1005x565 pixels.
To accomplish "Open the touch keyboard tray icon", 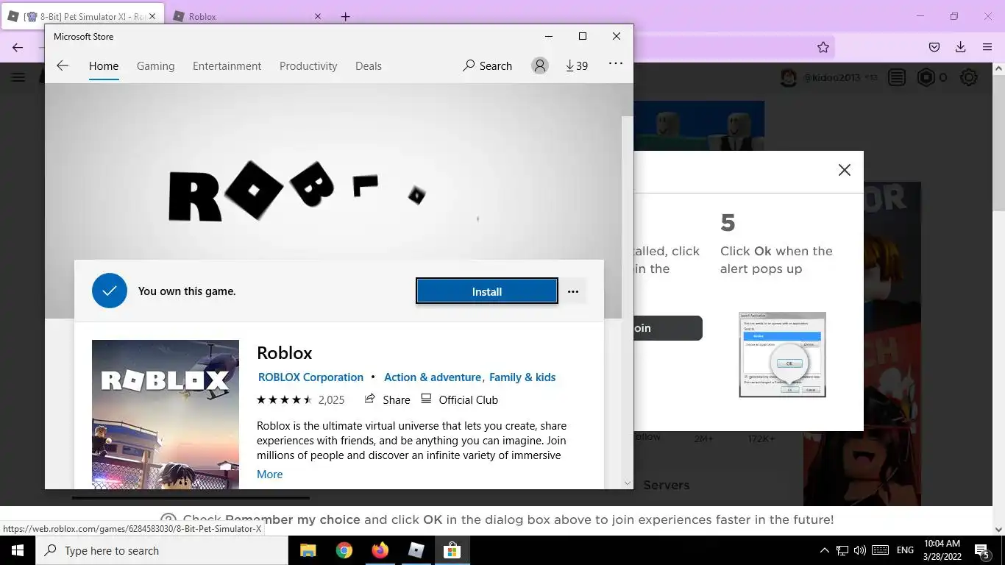I will click(880, 550).
